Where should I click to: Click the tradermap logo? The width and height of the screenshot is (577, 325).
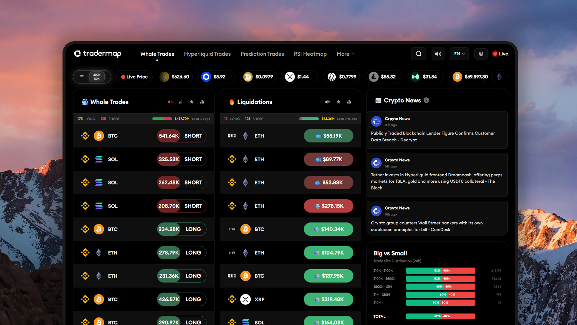[97, 54]
